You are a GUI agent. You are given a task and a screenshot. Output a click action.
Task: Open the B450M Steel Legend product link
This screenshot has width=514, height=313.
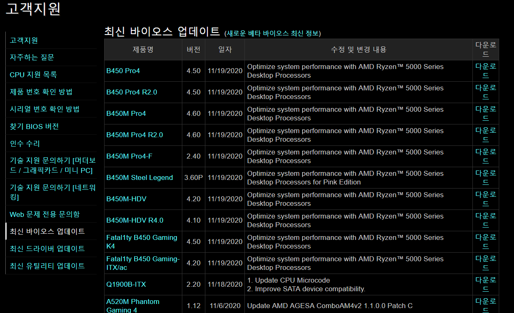point(140,177)
